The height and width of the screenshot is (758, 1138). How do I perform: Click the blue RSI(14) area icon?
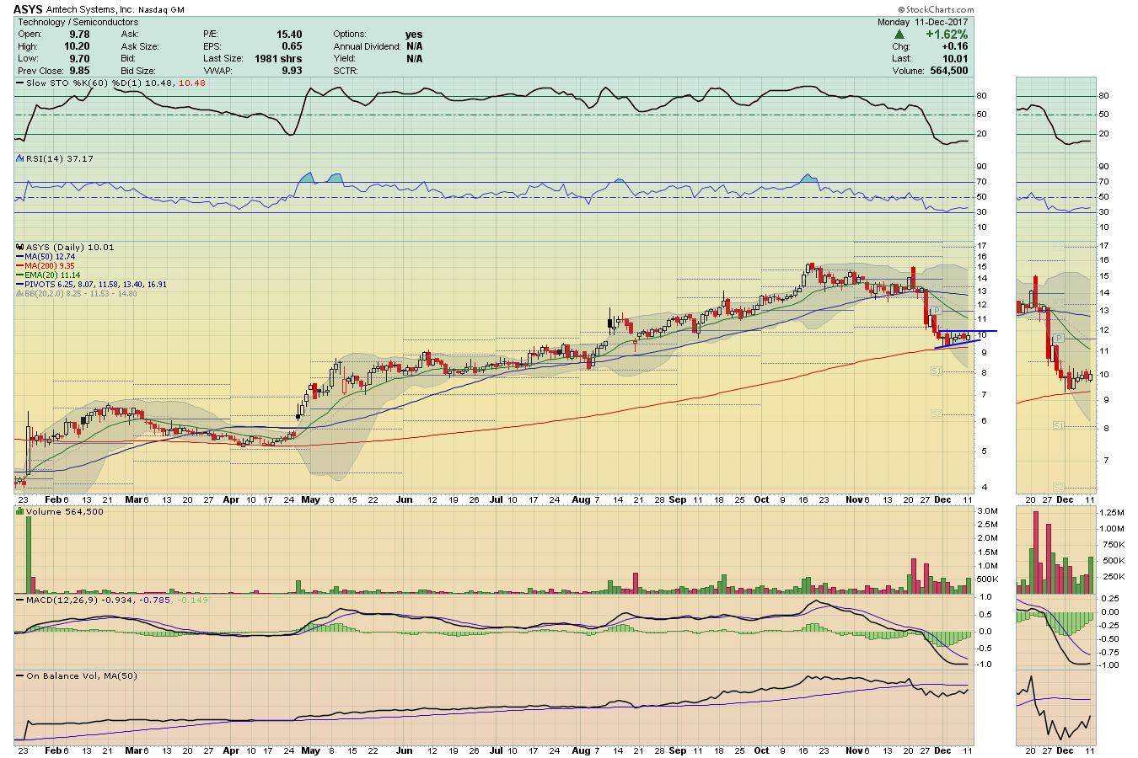click(20, 158)
